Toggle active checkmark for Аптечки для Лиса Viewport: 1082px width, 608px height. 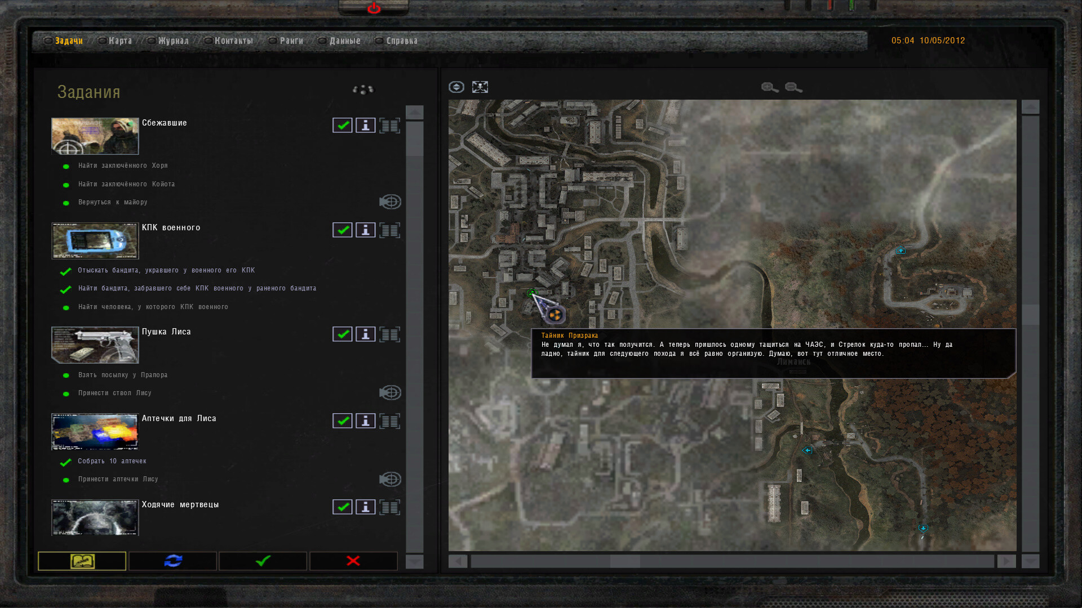click(342, 421)
